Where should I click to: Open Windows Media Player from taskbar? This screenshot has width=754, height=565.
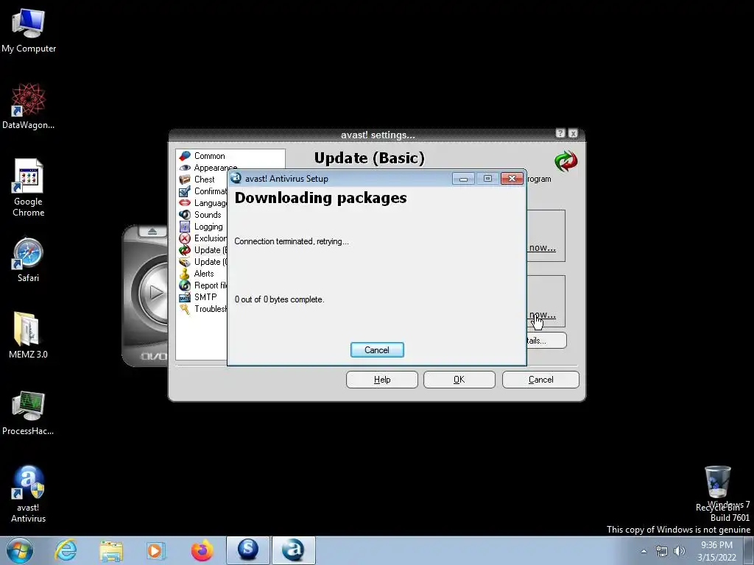click(x=156, y=550)
